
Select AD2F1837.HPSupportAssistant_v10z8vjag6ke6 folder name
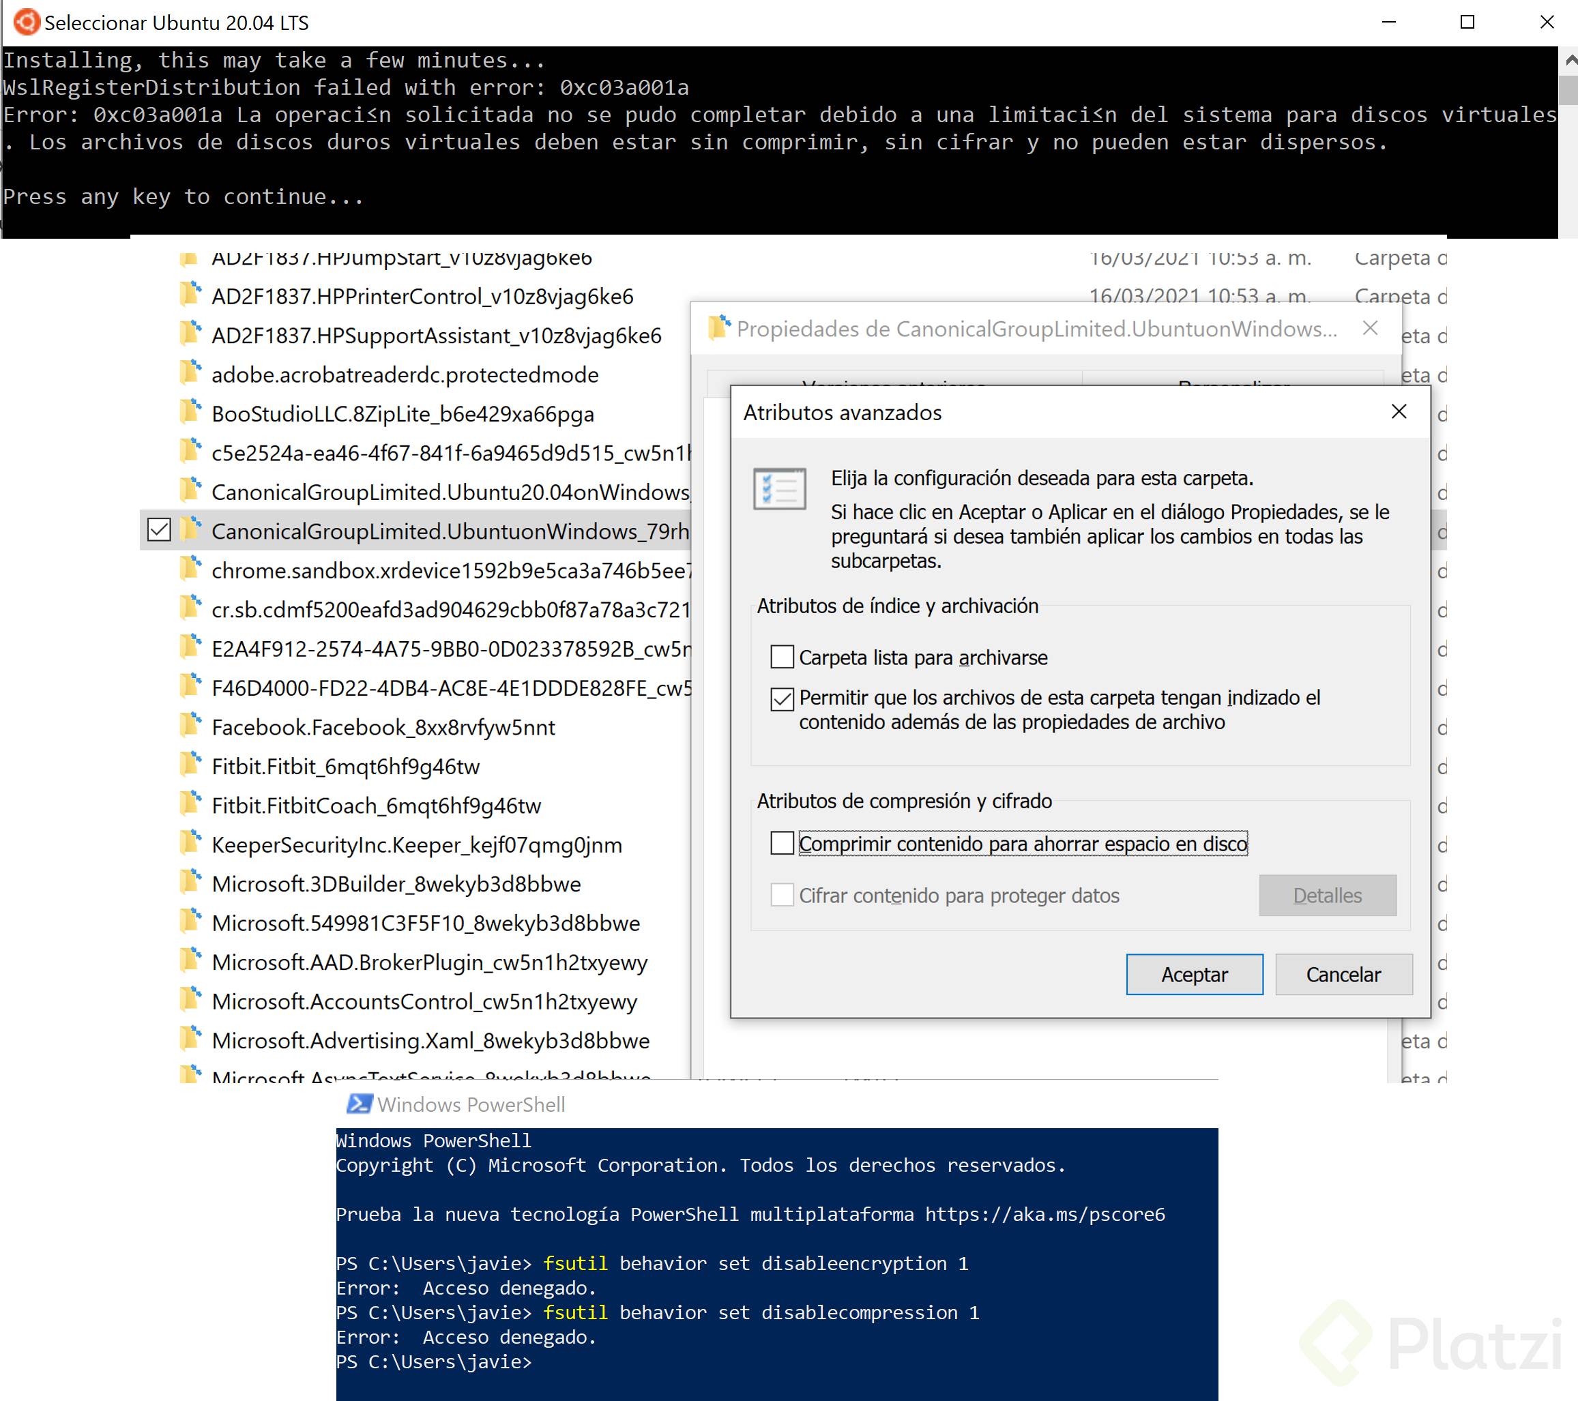[x=436, y=336]
